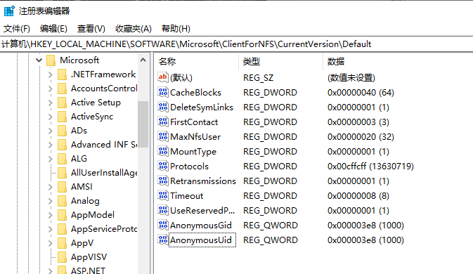Select the AppVISV tree key

[x=89, y=257]
